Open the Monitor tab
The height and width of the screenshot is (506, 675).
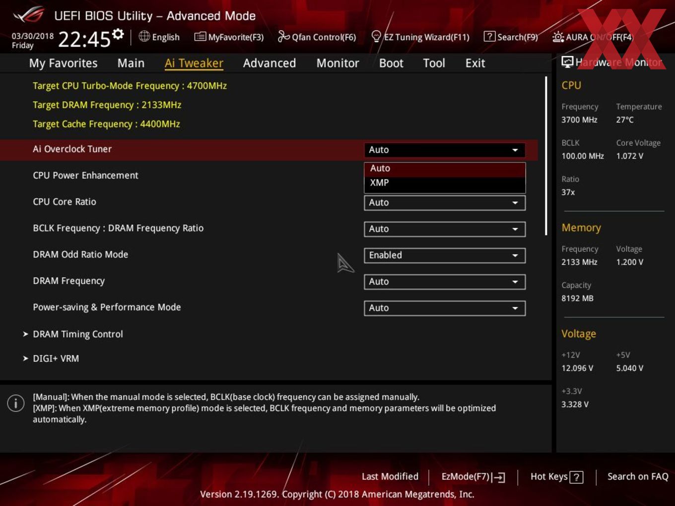tap(338, 63)
